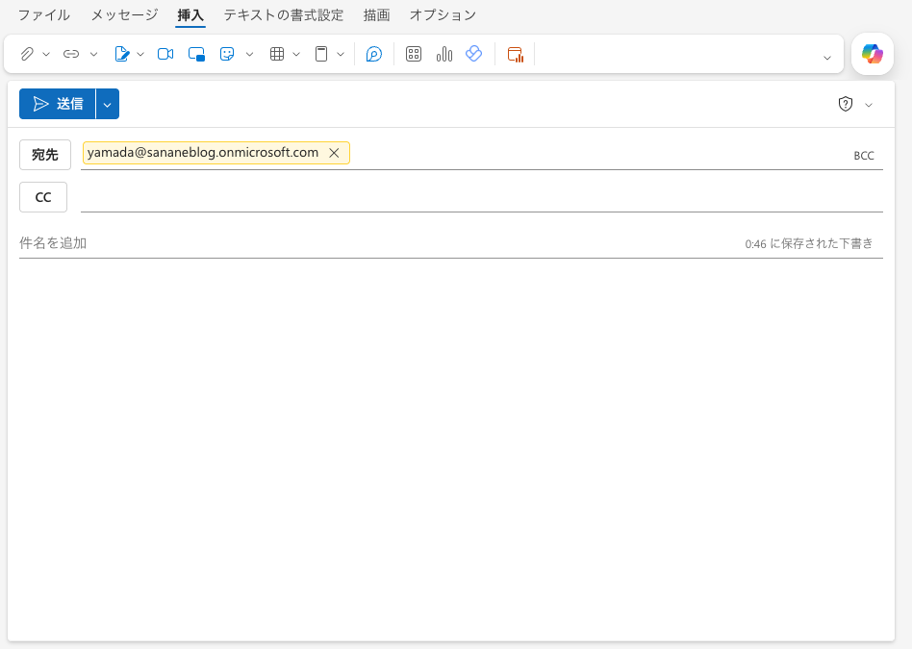Click the 0:46 に保存された下書き status text
The height and width of the screenshot is (649, 912).
click(809, 243)
